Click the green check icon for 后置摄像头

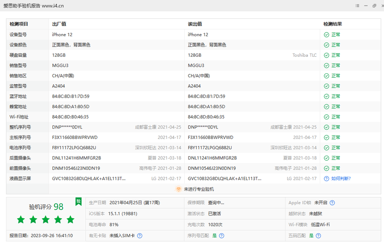(x=326, y=158)
